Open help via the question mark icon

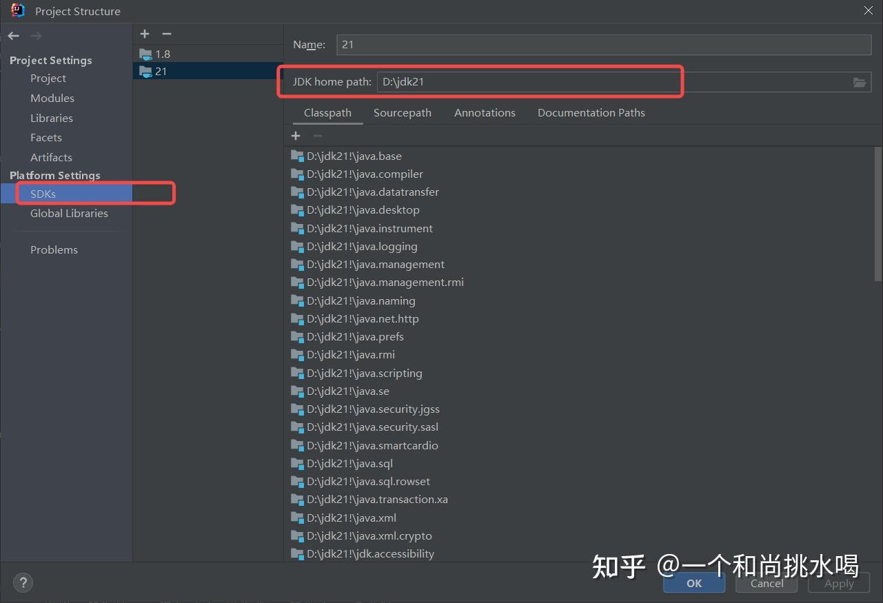pyautogui.click(x=23, y=582)
